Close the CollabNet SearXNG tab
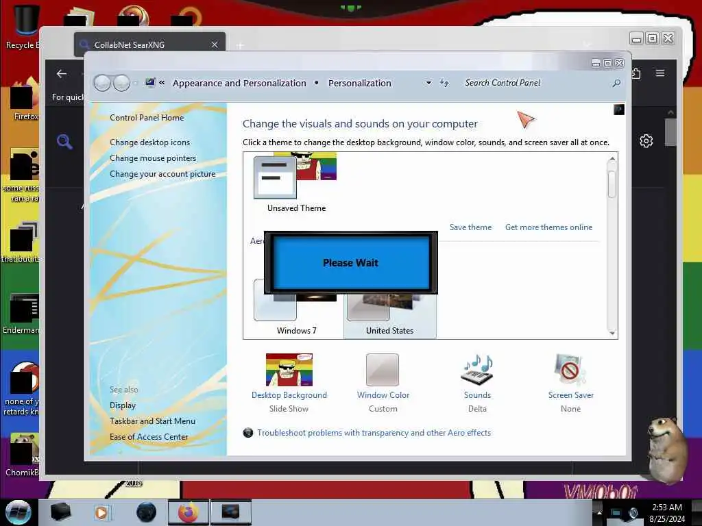Image resolution: width=702 pixels, height=526 pixels. [215, 45]
